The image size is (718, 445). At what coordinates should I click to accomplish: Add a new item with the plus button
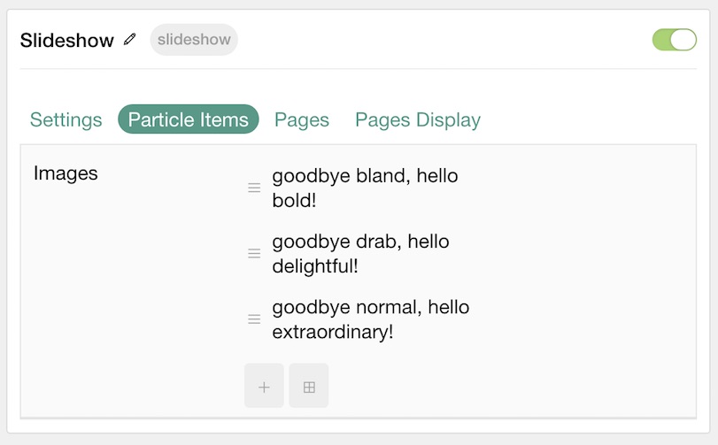click(x=264, y=386)
